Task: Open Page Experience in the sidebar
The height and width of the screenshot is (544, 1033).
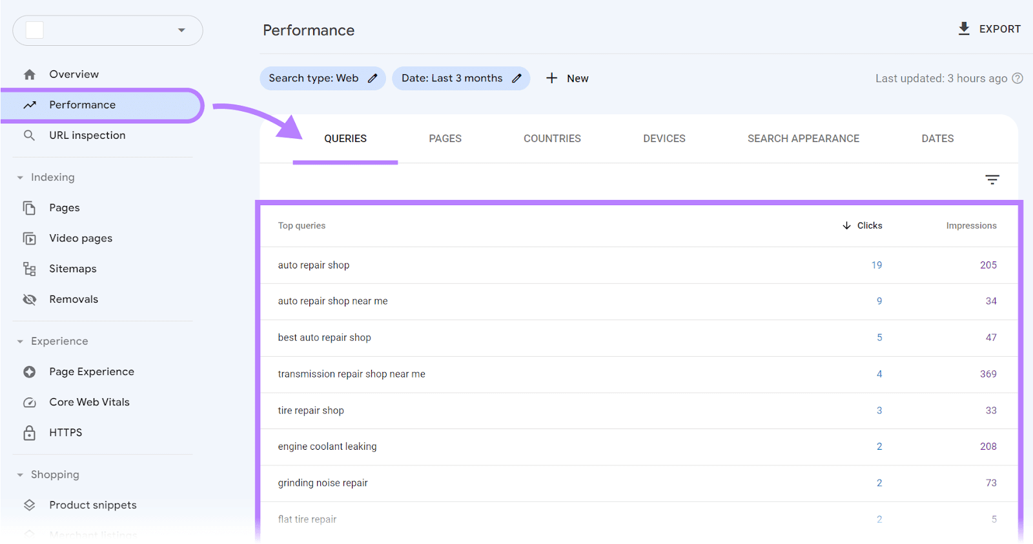Action: (x=92, y=372)
